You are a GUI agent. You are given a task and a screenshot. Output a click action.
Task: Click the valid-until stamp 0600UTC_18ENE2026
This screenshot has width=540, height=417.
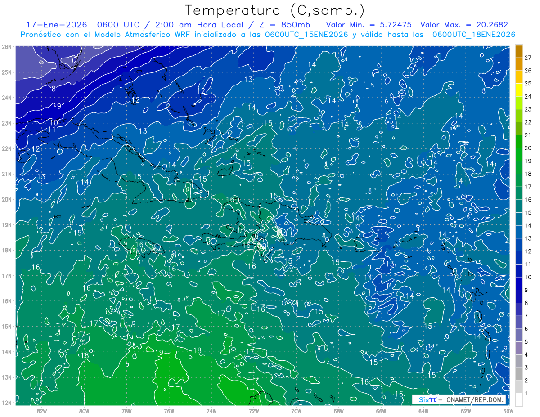(x=473, y=35)
